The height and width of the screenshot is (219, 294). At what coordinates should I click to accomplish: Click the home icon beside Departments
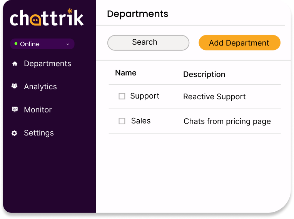point(15,64)
